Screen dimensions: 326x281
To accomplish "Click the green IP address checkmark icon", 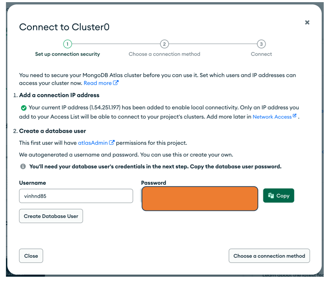I will tap(24, 108).
